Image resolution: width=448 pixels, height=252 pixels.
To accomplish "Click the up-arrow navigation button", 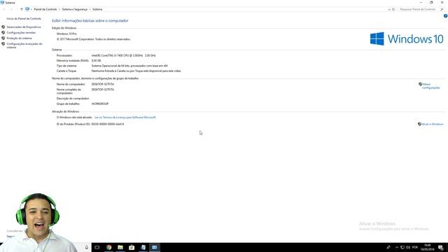I will click(x=22, y=9).
